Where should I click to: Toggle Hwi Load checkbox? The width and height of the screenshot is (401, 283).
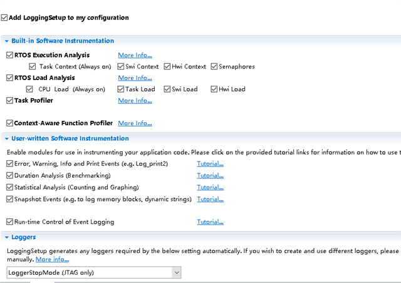(x=214, y=89)
